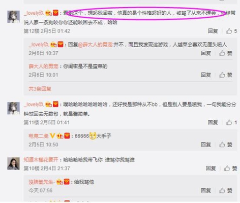Open 薛大人的男宠's profile from reply username
Viewport: 240px width, 203px height.
point(43,66)
